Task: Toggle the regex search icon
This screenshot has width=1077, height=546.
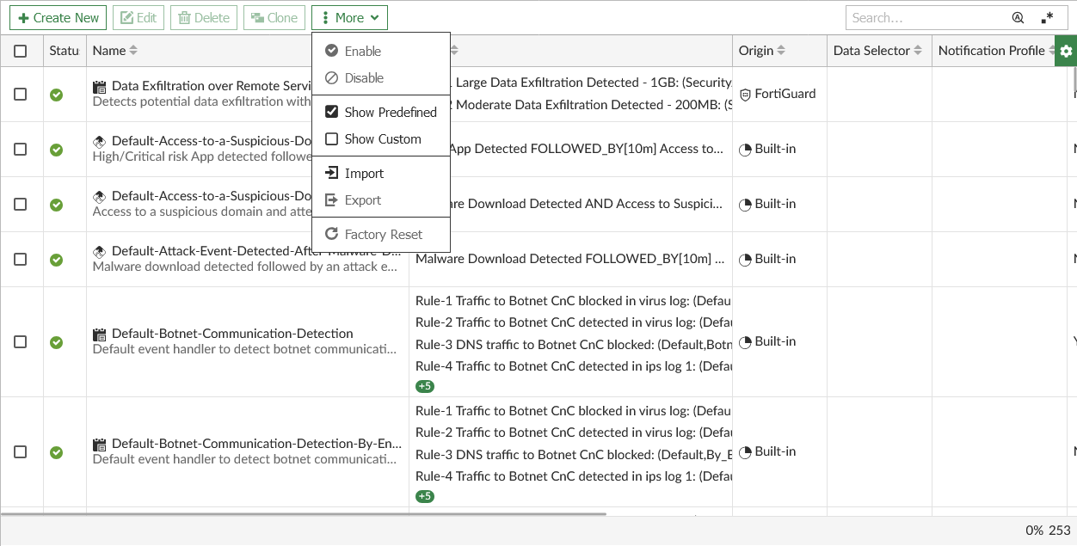Action: coord(1047,17)
